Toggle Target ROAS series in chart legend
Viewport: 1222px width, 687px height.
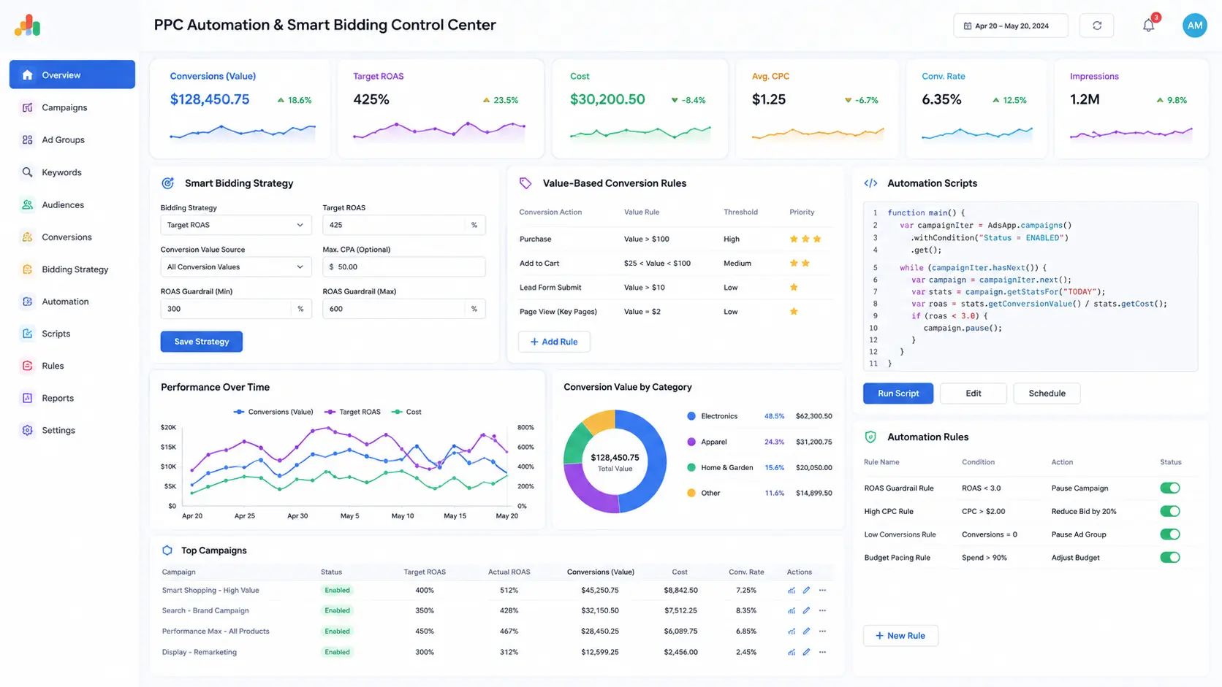(352, 412)
